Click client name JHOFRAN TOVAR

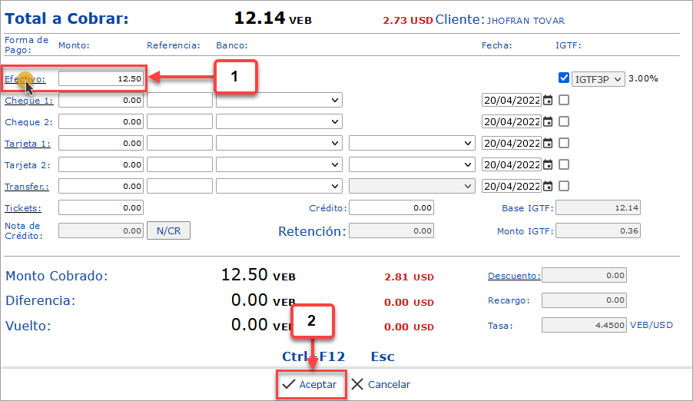point(526,21)
